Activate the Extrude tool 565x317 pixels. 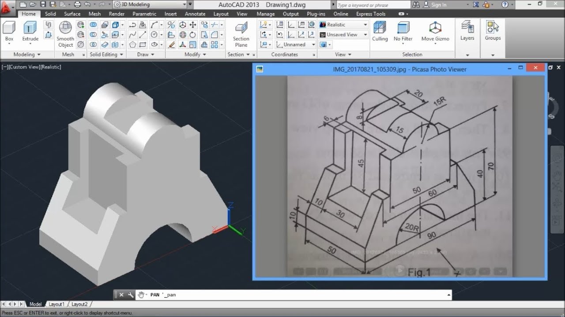click(30, 32)
